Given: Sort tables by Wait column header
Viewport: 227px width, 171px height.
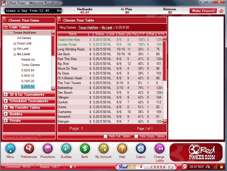Looking at the screenshot, I should (x=151, y=34).
